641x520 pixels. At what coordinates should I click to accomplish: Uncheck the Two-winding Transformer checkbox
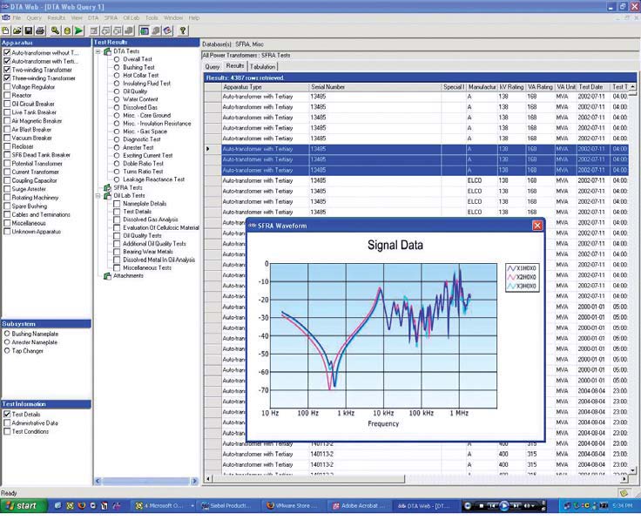[x=7, y=70]
